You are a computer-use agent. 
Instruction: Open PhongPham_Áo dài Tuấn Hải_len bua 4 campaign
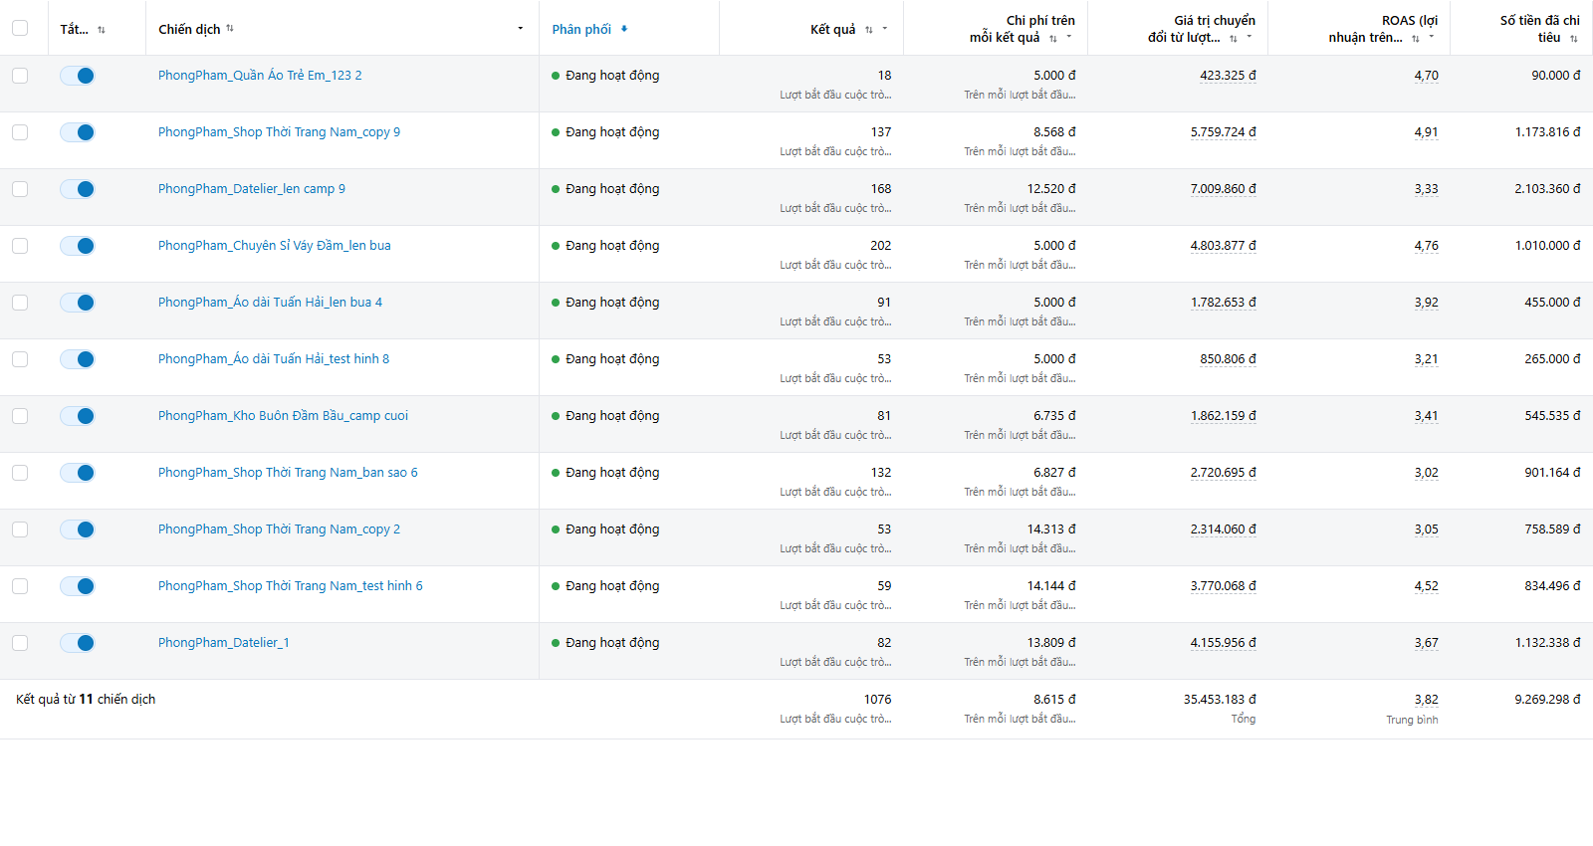[x=270, y=303]
